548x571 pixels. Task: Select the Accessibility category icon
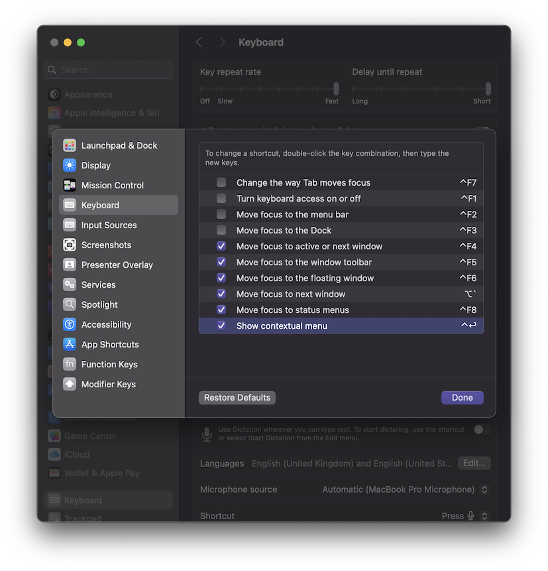click(70, 324)
